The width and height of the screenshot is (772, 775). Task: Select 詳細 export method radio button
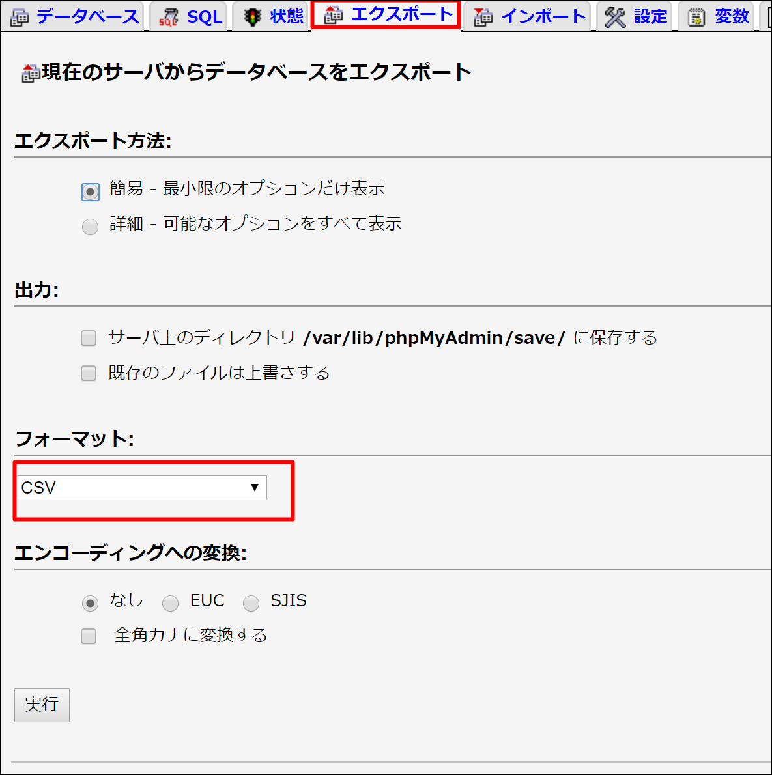90,227
